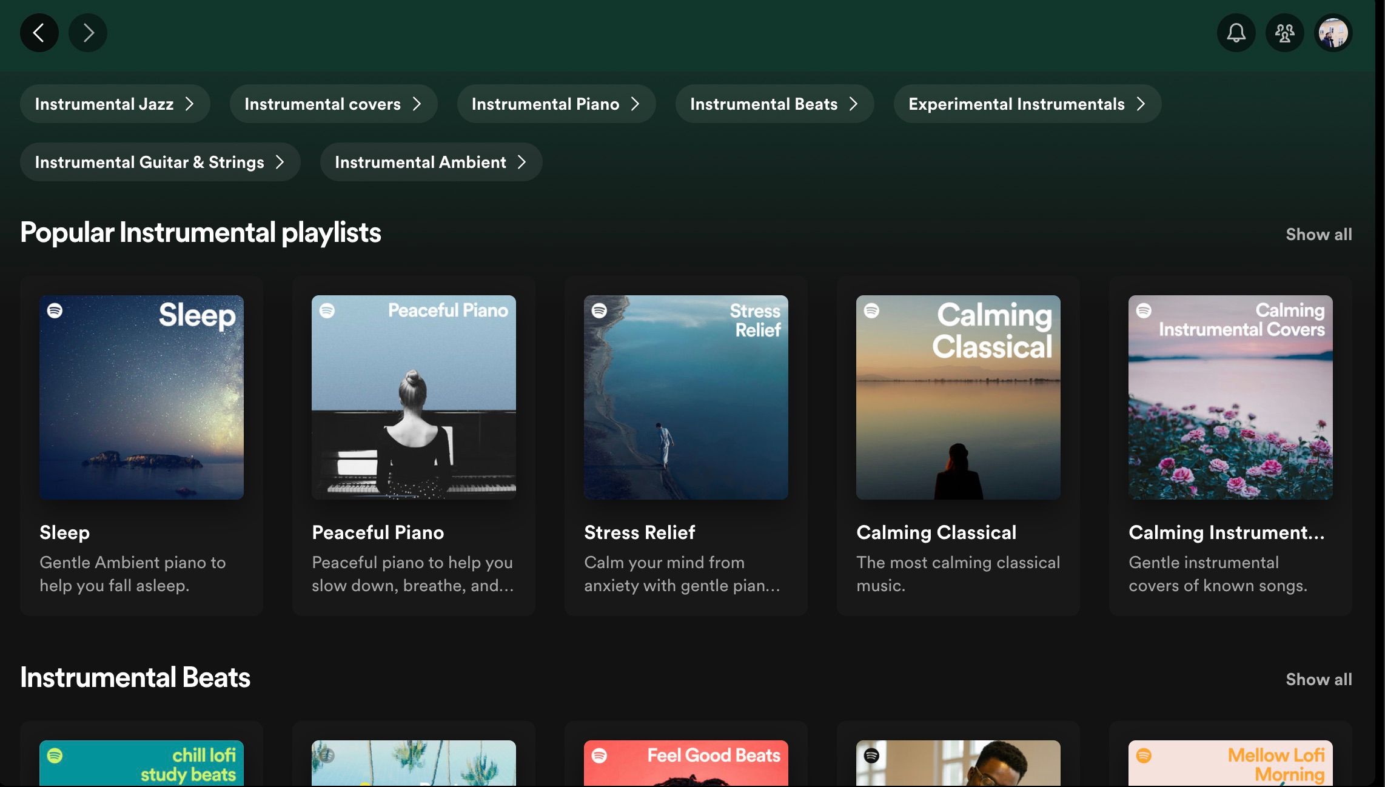Viewport: 1385px width, 787px height.
Task: Open the Instrumental covers chip
Action: 333,104
